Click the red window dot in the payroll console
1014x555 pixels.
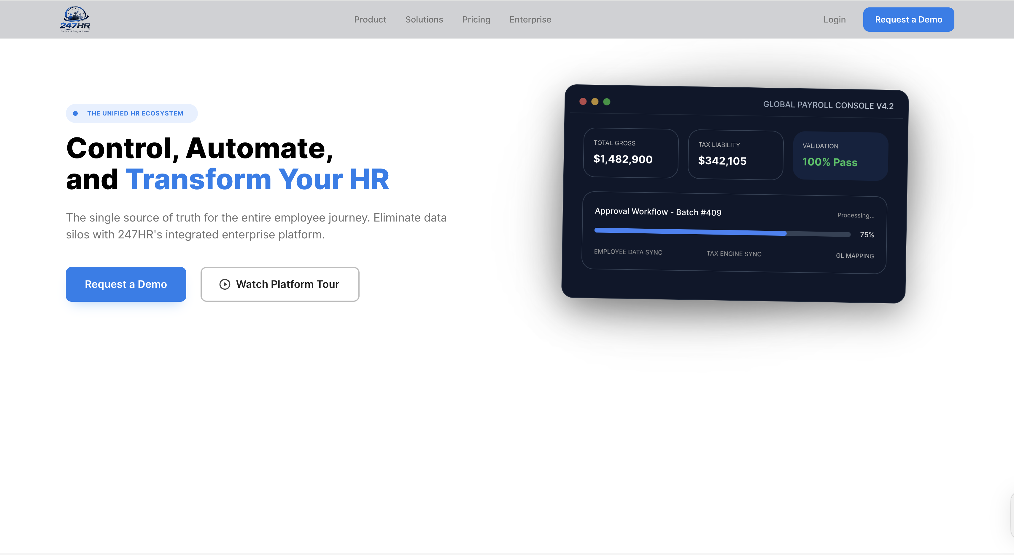pos(583,101)
